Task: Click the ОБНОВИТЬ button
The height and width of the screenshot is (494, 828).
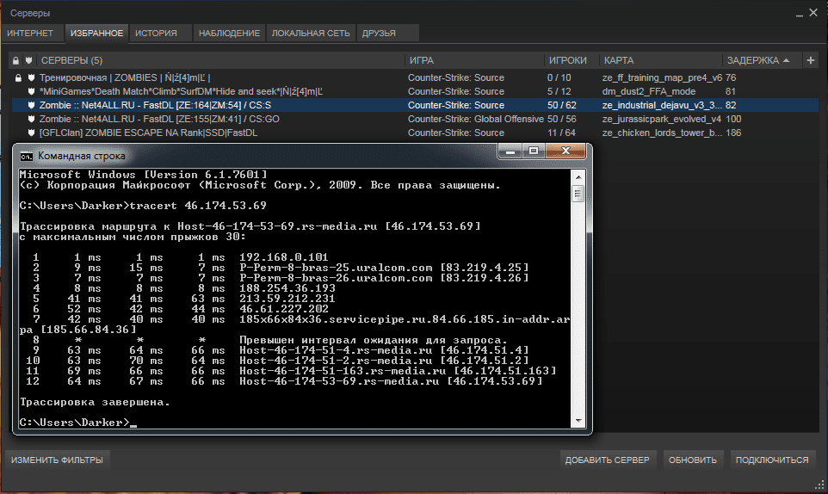Action: pos(693,460)
